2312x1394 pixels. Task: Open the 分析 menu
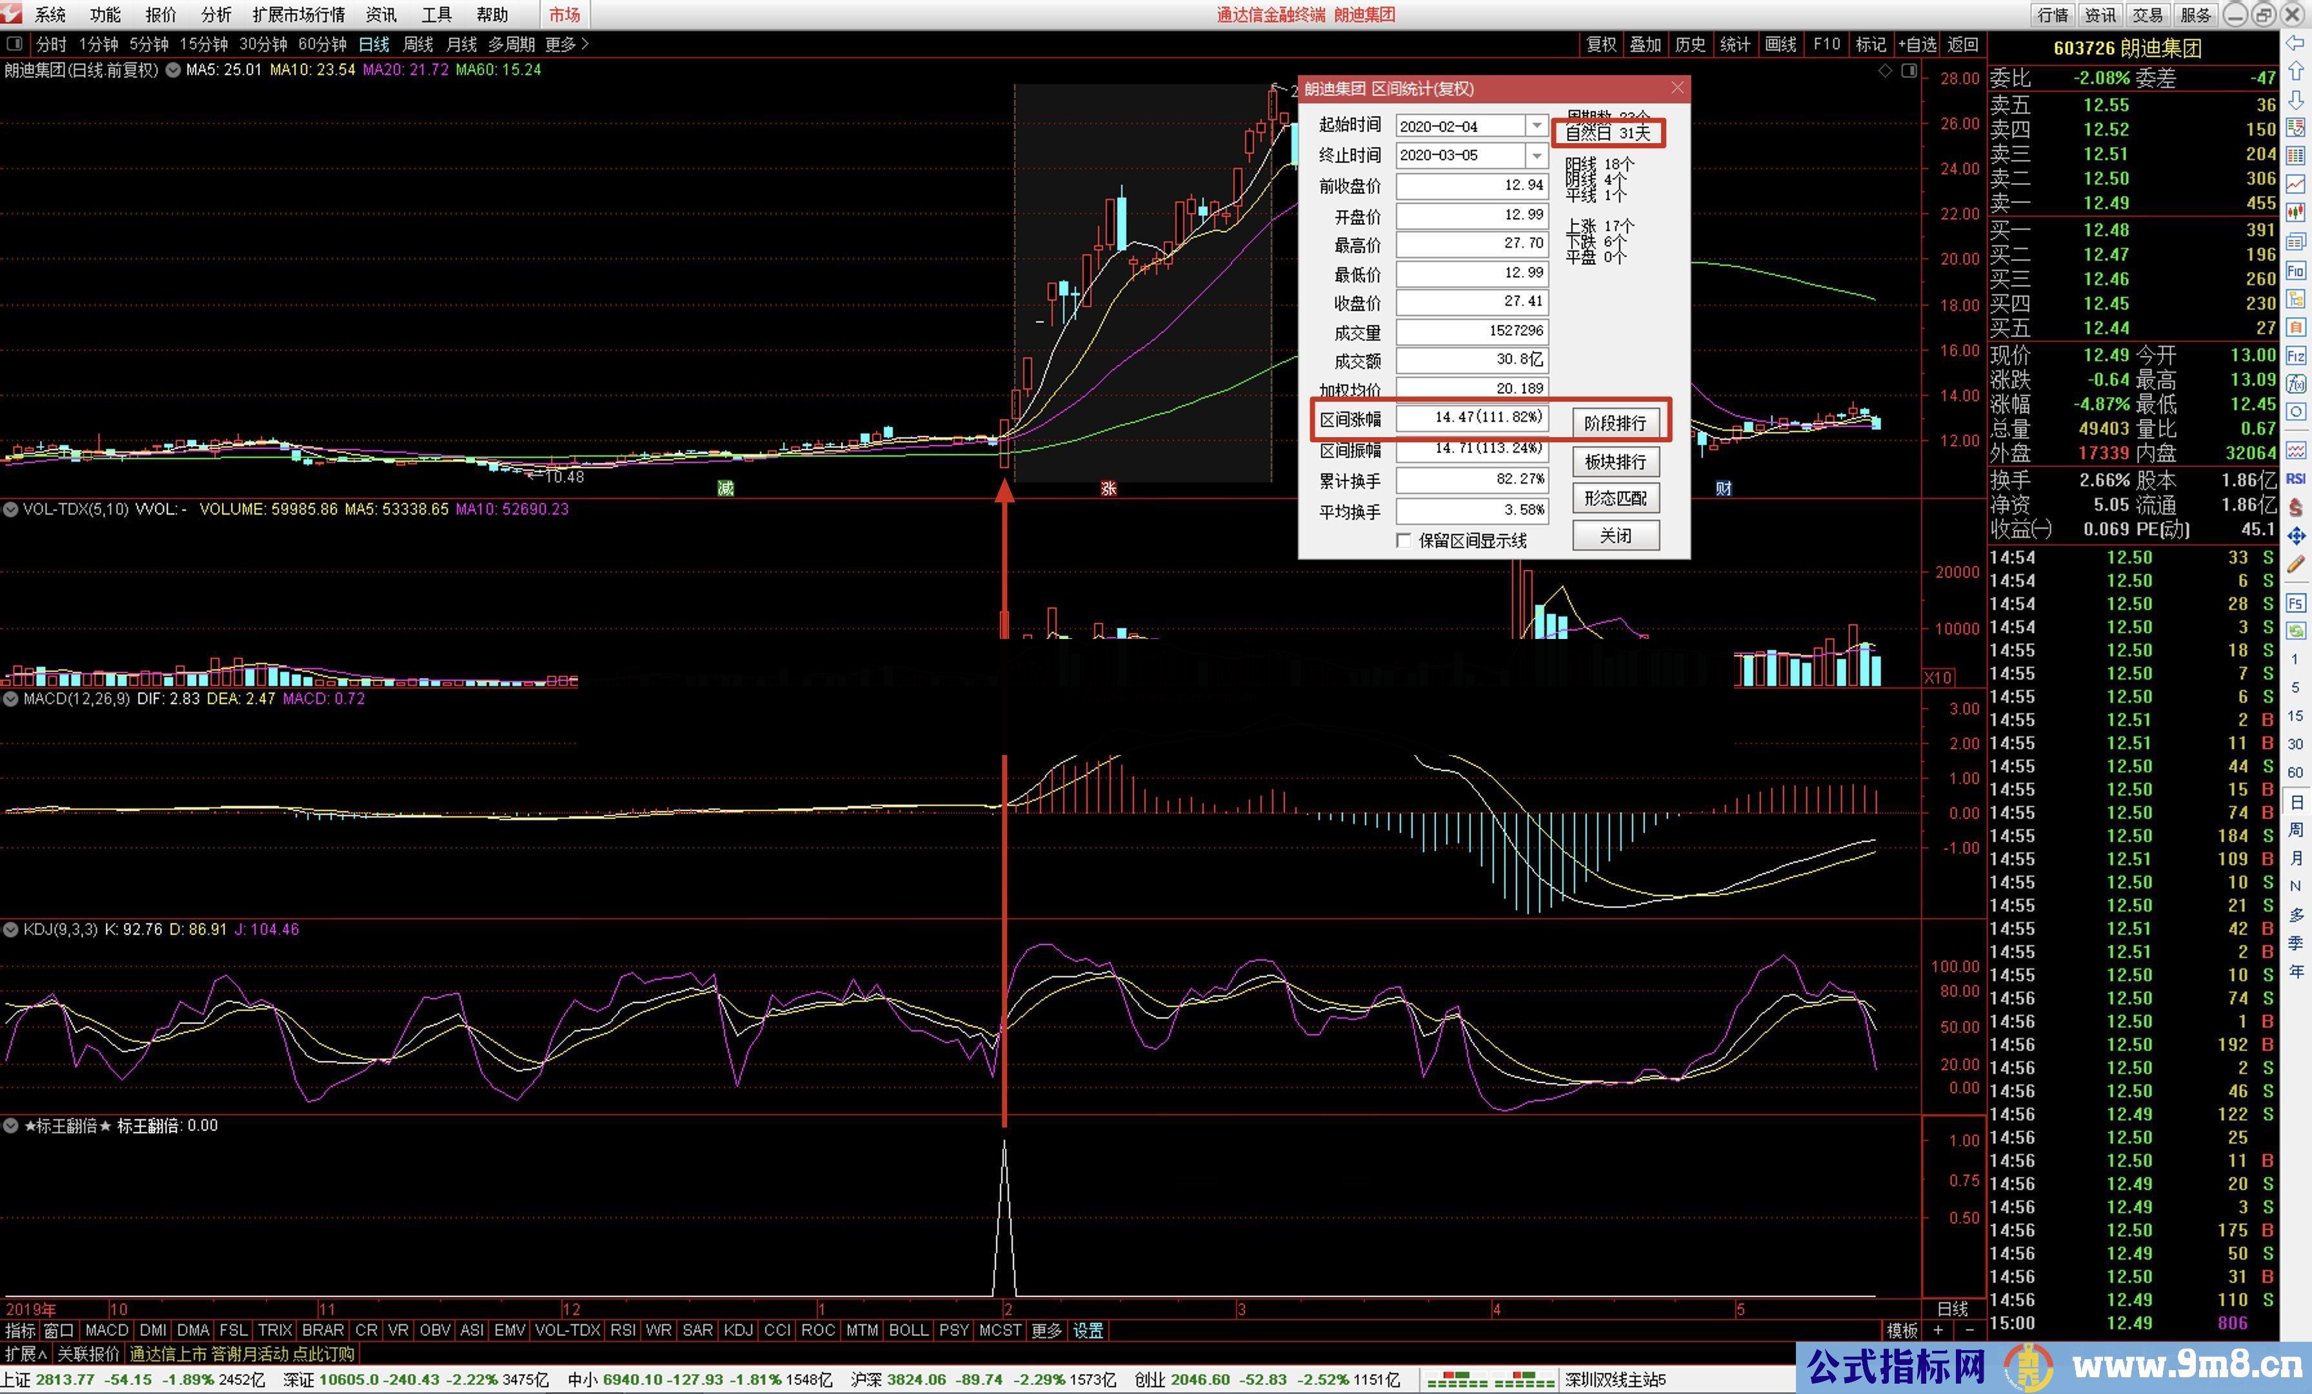(216, 15)
